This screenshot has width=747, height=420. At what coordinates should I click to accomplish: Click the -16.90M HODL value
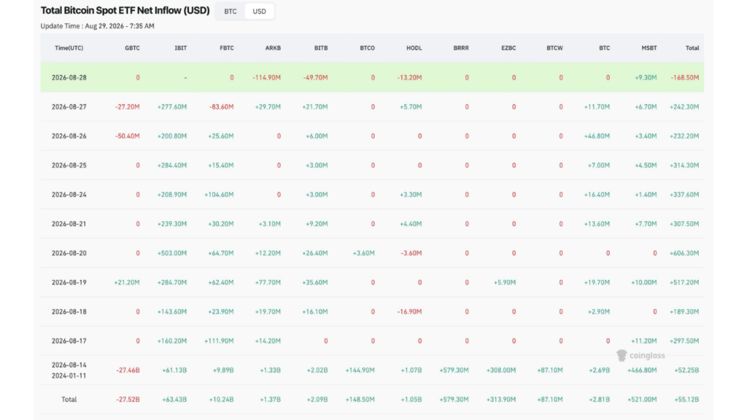409,312
